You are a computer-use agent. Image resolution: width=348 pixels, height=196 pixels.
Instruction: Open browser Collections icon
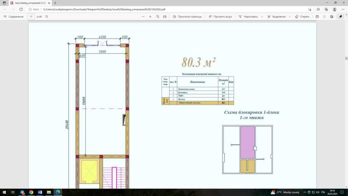326,9
